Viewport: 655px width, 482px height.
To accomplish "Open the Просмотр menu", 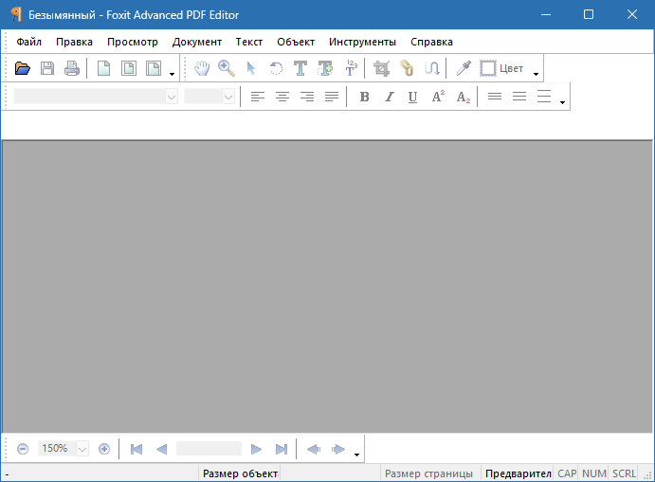I will (x=133, y=42).
